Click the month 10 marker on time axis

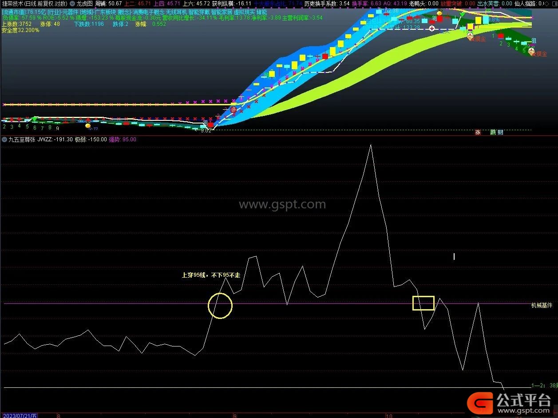tap(389, 416)
